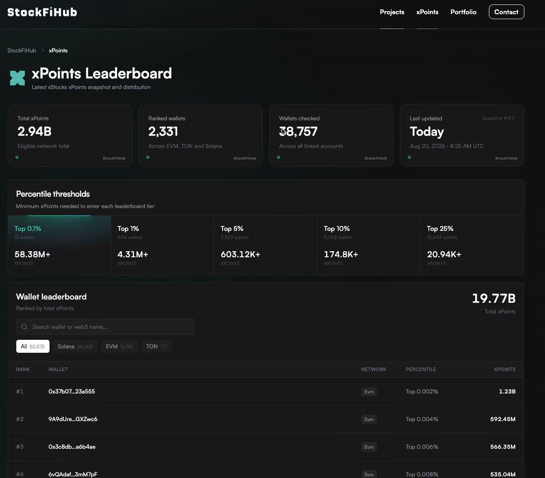Click the Svm badge in the rank #2 row
545x478 pixels.
(x=369, y=419)
